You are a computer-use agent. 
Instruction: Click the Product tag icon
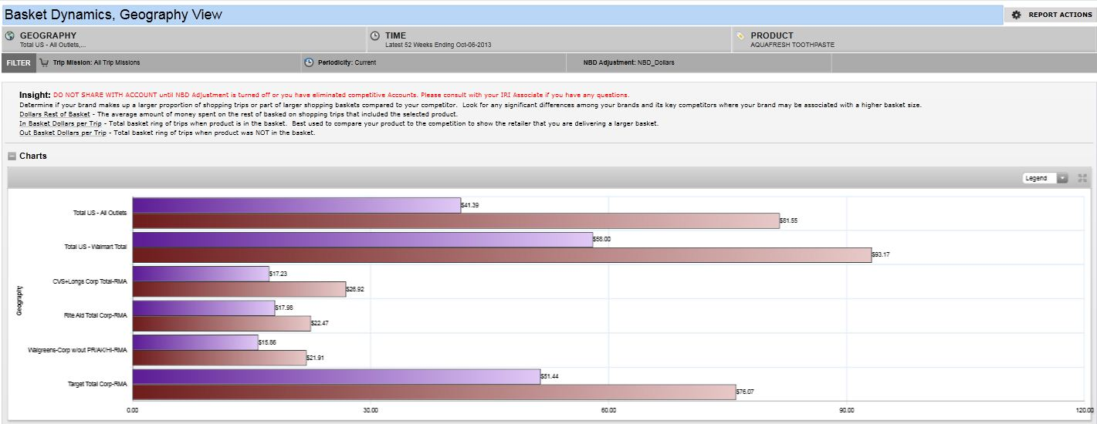tap(740, 35)
